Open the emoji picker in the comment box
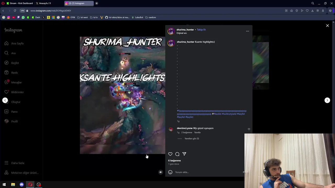 170,172
